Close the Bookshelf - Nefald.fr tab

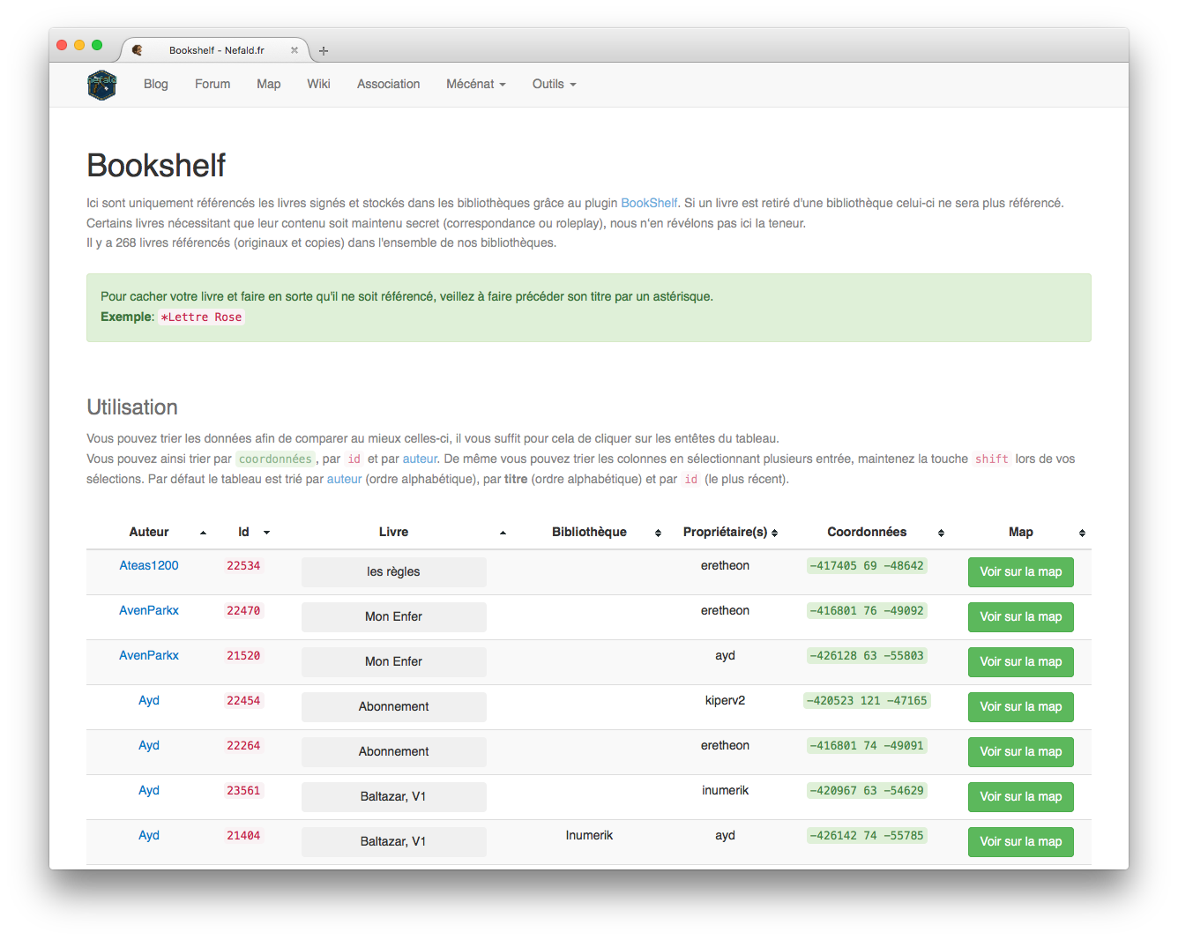294,50
